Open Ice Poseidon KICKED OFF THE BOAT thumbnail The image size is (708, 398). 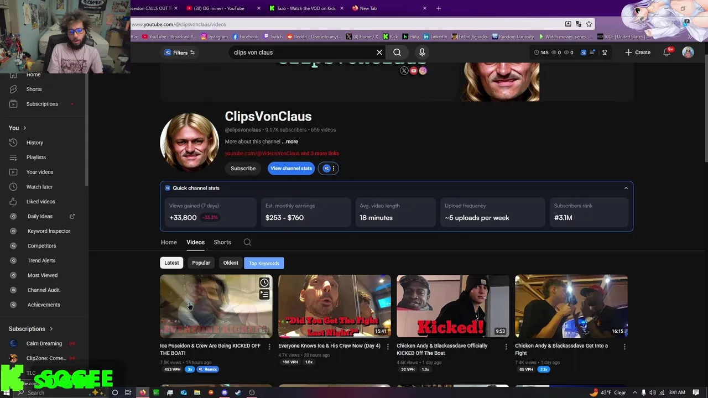[216, 306]
